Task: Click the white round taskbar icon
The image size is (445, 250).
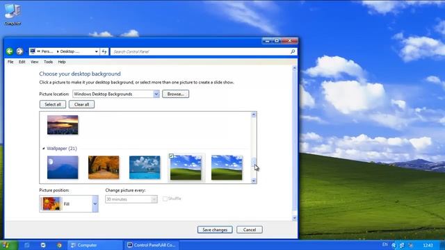Action: (43, 245)
